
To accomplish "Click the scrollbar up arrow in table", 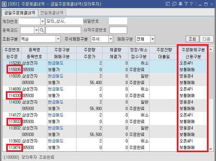I will tap(210, 49).
